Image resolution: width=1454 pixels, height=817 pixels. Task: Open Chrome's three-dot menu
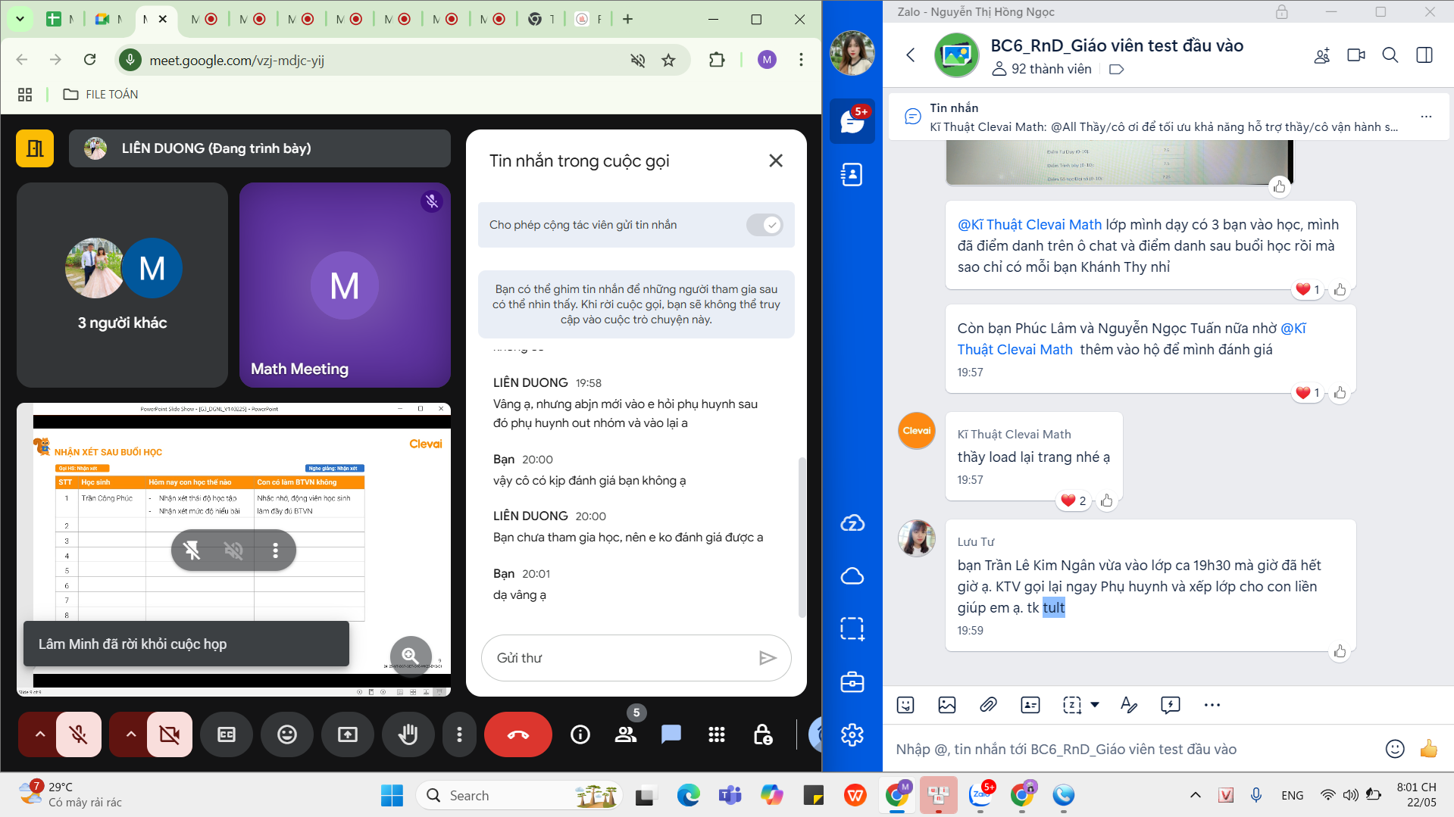tap(801, 60)
